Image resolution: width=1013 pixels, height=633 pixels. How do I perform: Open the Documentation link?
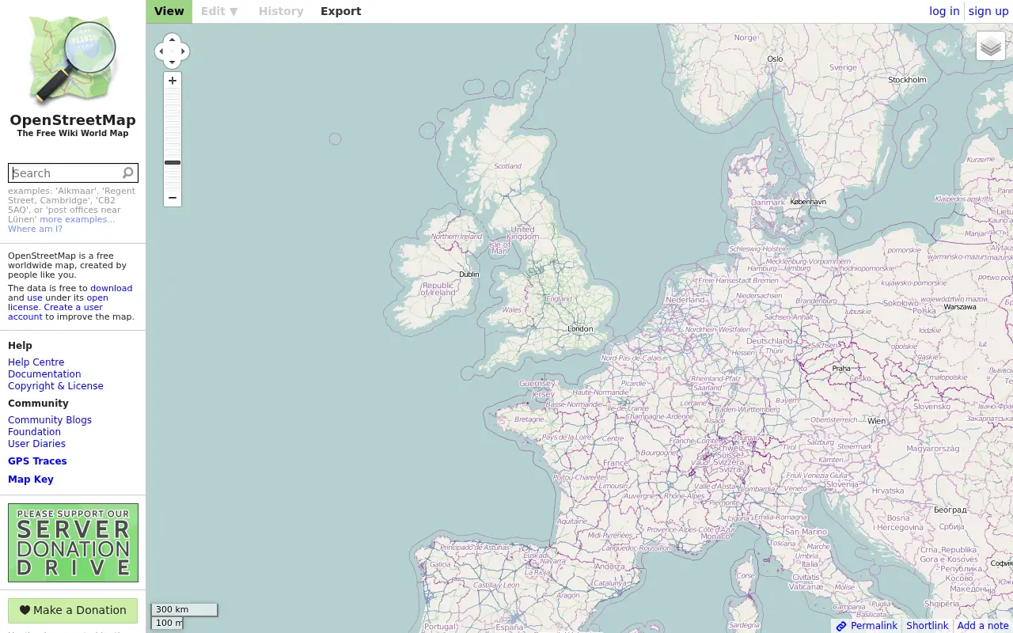pos(44,374)
